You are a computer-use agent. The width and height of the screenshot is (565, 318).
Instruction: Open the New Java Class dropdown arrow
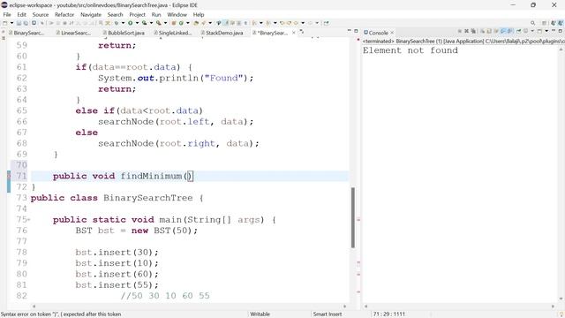coord(188,23)
